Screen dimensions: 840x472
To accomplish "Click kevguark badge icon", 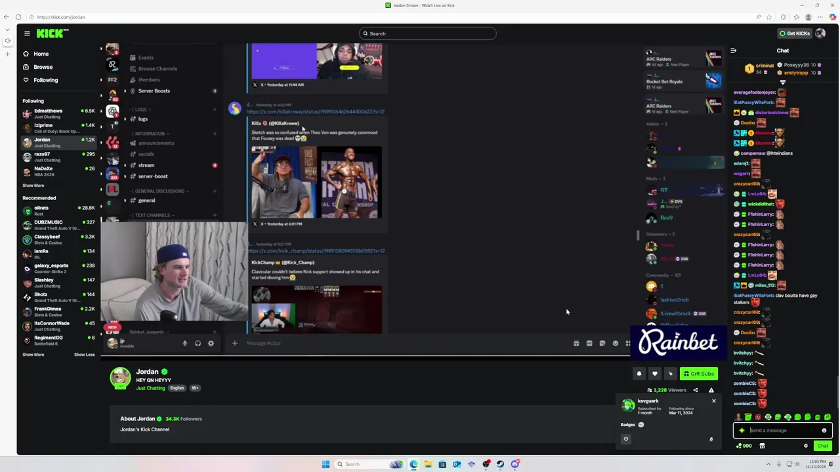I will [x=641, y=425].
